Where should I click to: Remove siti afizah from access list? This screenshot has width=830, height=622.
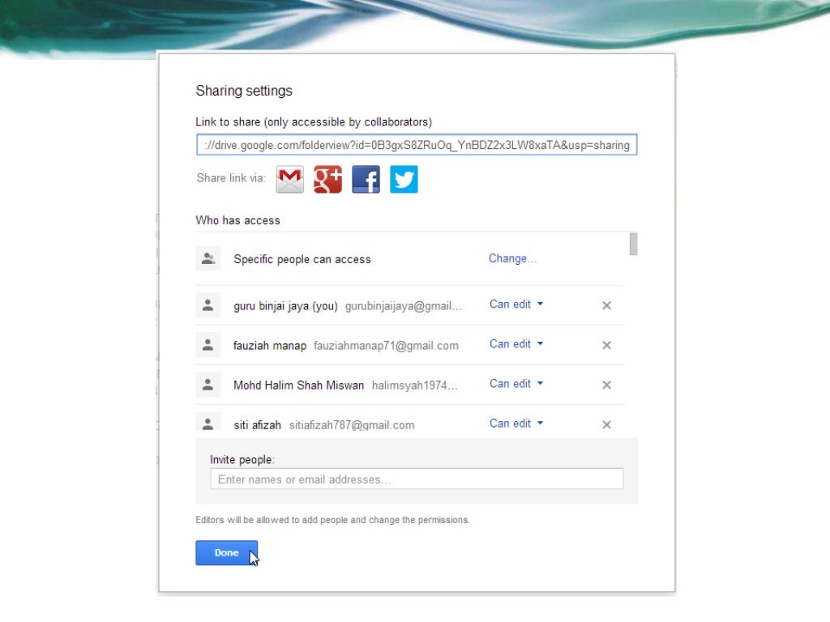coord(606,424)
